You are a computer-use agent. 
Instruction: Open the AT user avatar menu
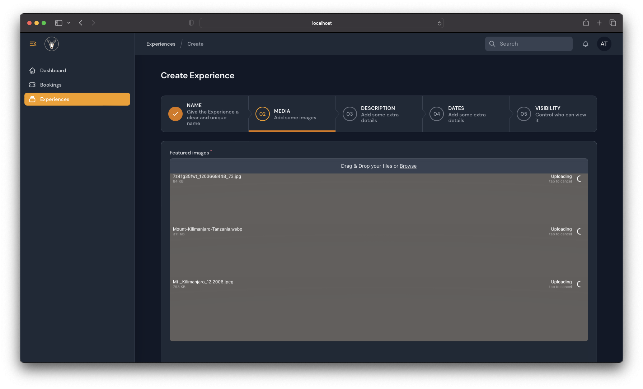(x=604, y=44)
